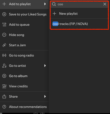
Task: Choose Start a Jam
Action: pyautogui.click(x=24, y=45)
